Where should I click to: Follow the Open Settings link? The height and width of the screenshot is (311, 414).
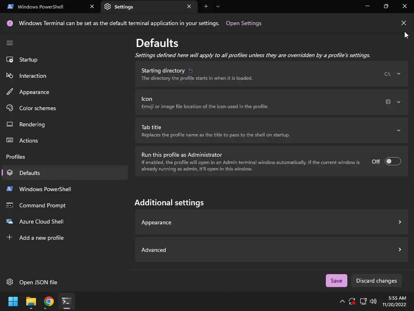coord(243,23)
